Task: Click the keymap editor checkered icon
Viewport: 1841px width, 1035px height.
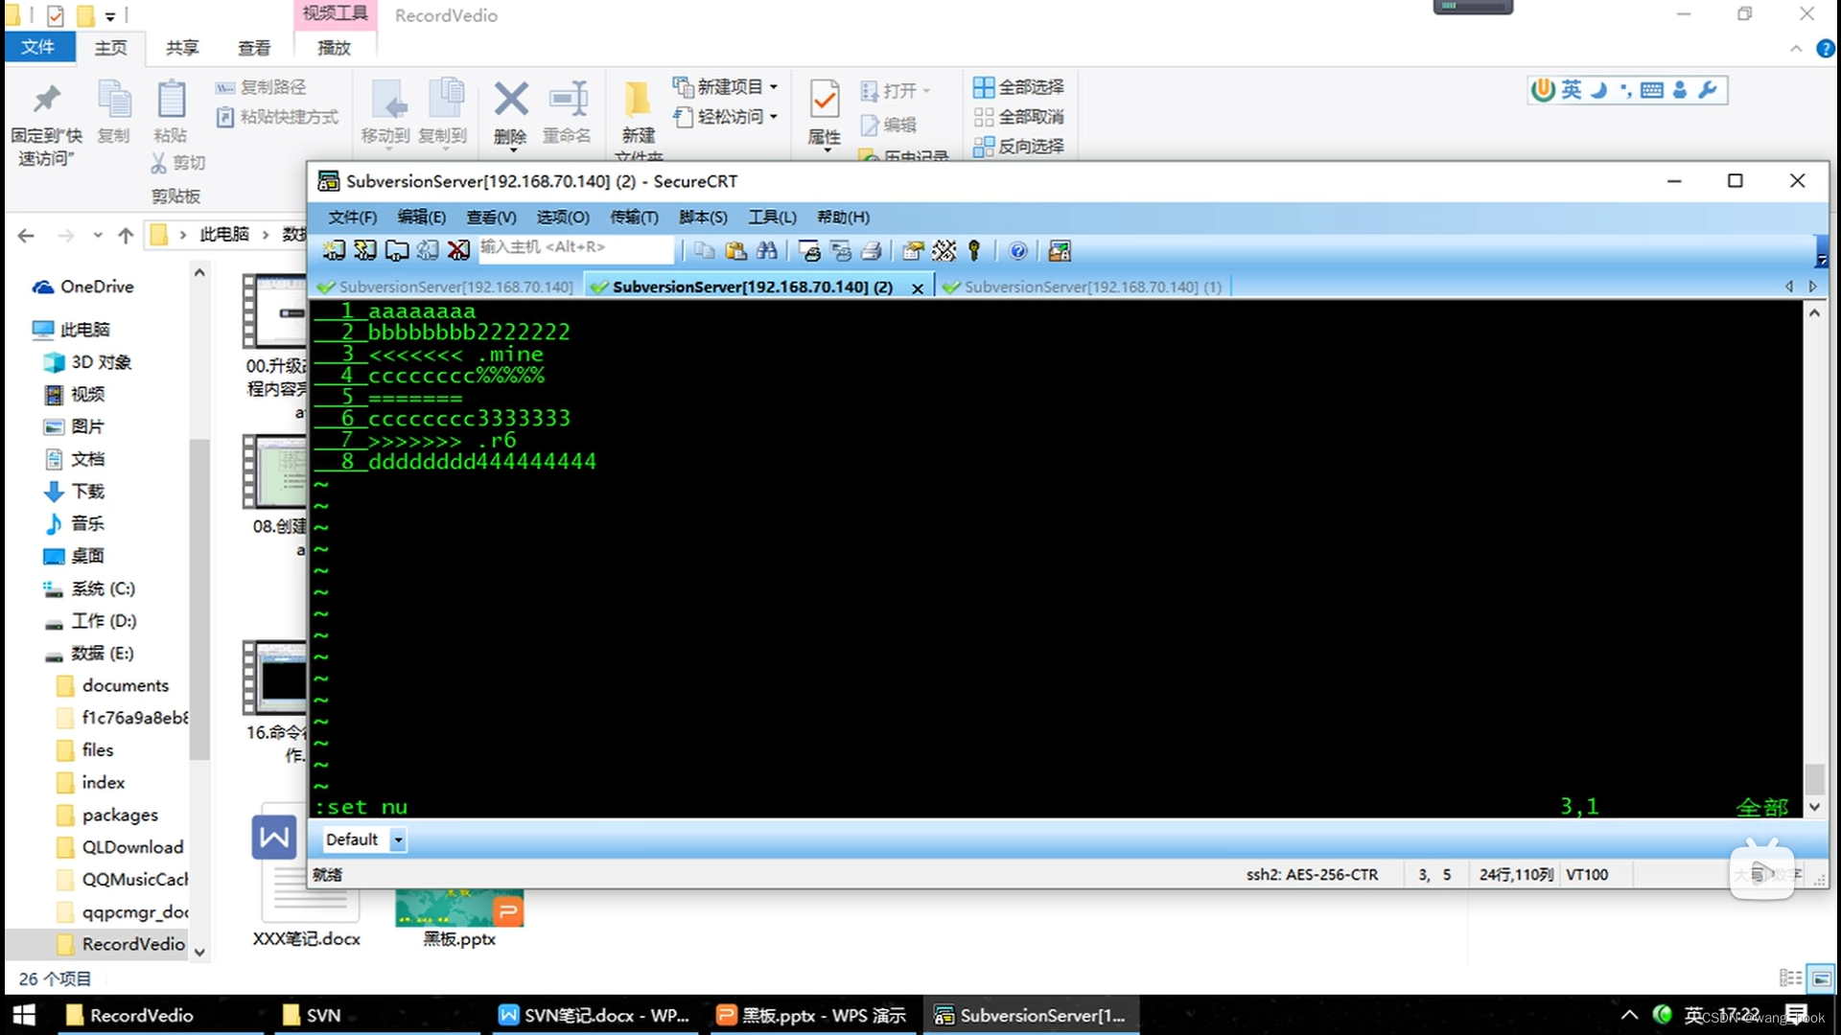Action: point(944,250)
